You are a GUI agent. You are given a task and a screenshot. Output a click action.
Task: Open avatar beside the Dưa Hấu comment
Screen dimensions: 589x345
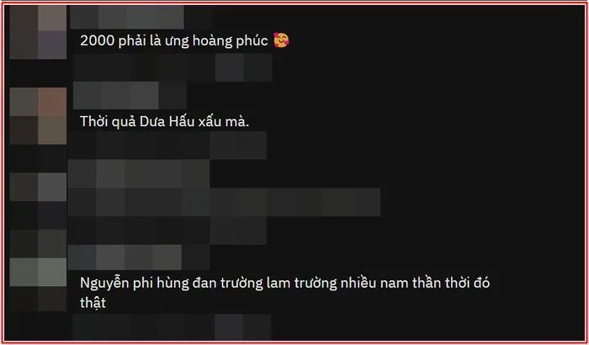[38, 116]
